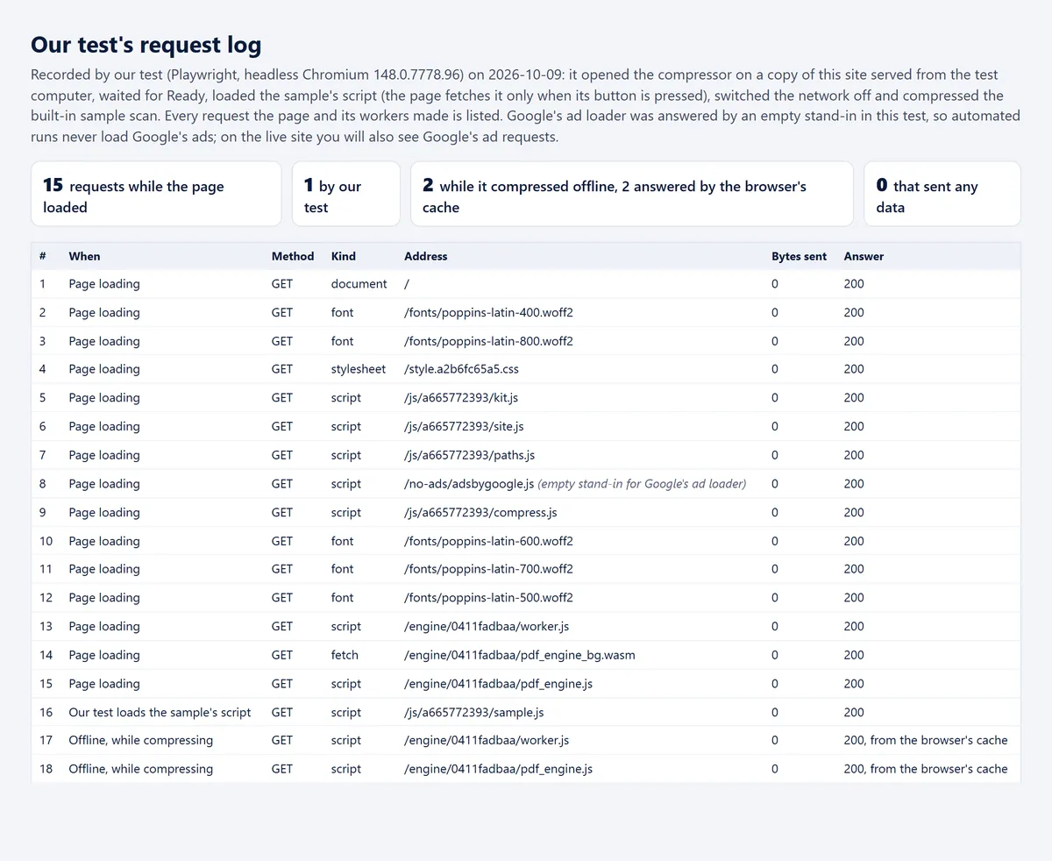Select /engine/0411fadbaa/pdf_engine.js in row 15
Screen dimensions: 1052x861
coord(498,684)
